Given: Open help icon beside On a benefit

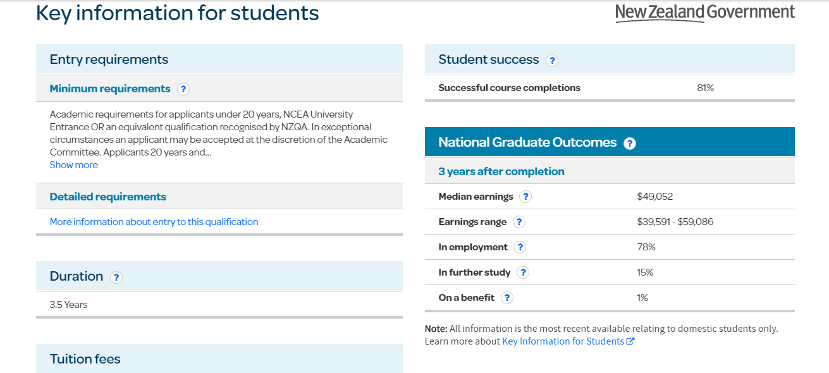Looking at the screenshot, I should click(507, 298).
